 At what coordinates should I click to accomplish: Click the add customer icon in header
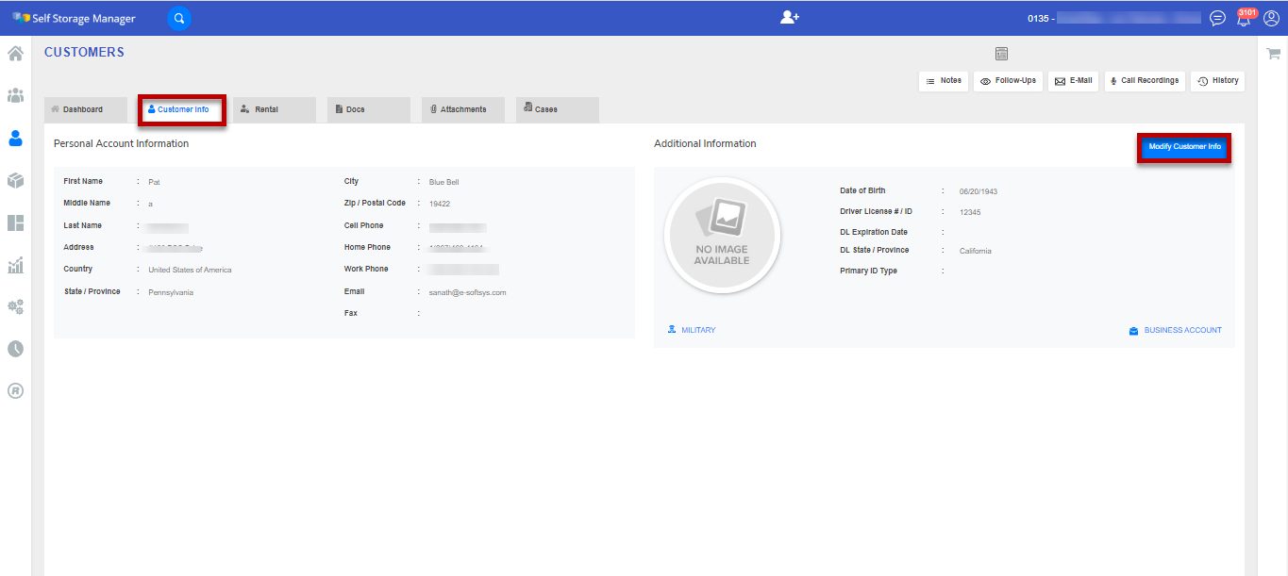(x=790, y=18)
